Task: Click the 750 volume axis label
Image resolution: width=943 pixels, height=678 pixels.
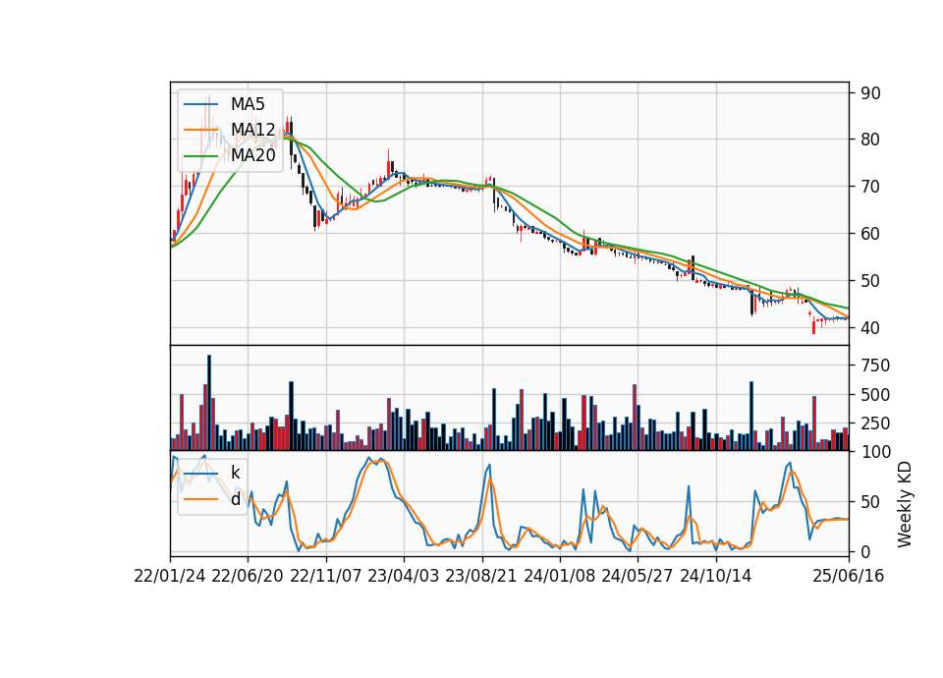Action: coord(875,366)
